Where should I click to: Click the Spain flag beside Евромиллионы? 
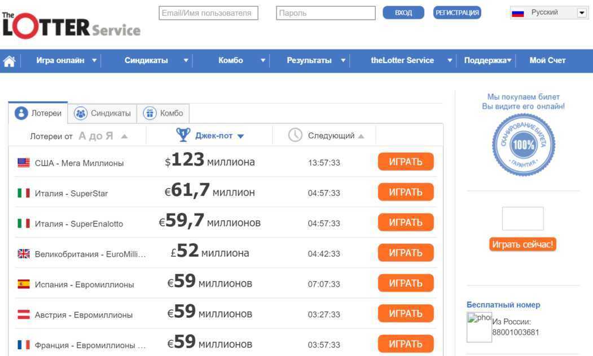[x=24, y=284]
